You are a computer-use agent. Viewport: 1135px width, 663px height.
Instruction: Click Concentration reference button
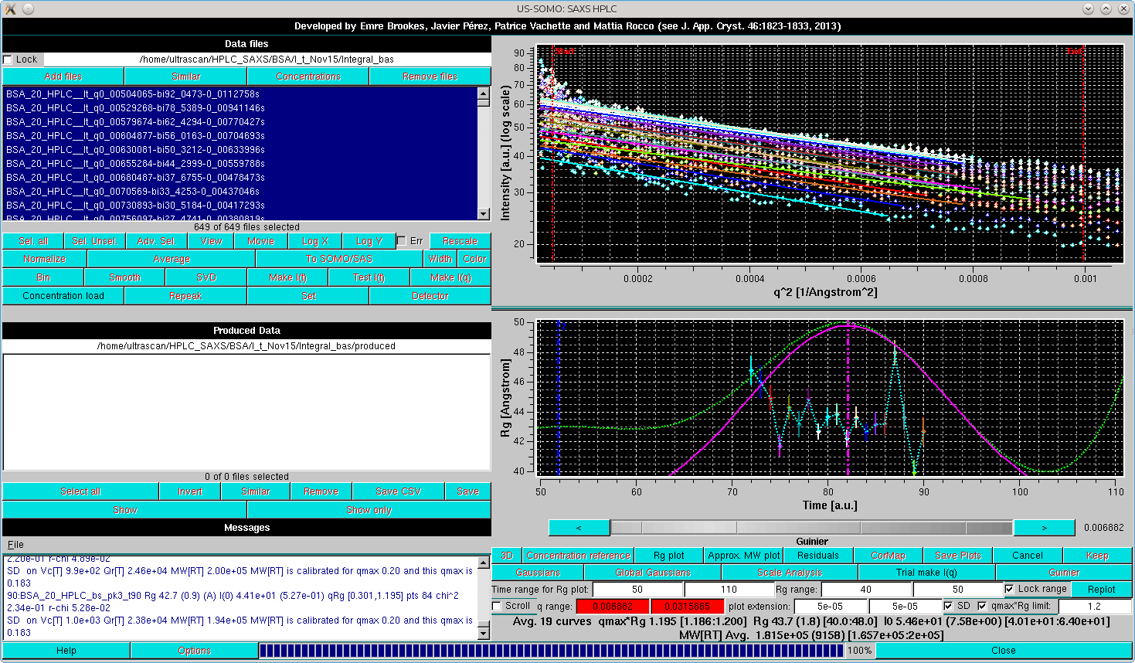click(x=578, y=556)
